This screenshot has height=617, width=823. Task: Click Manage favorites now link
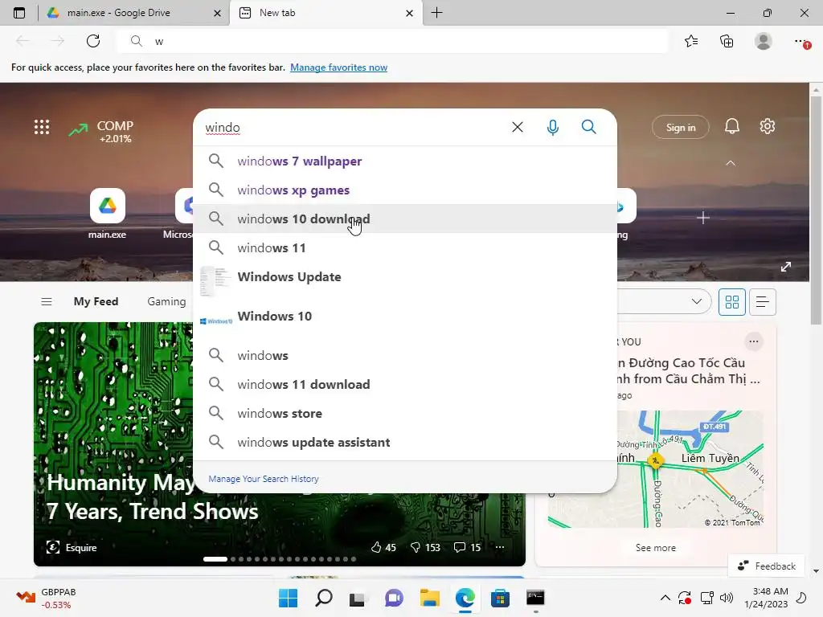click(x=338, y=67)
